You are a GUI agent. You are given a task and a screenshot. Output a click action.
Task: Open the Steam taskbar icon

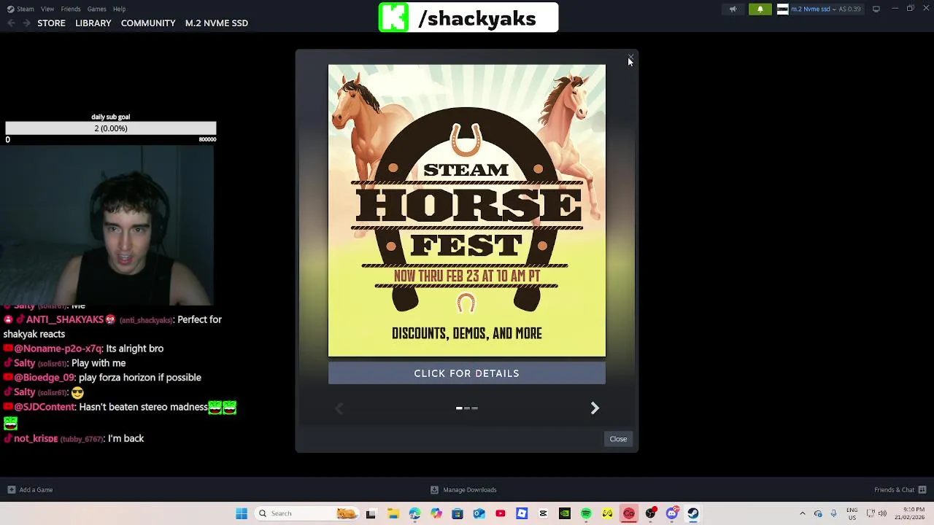click(693, 513)
